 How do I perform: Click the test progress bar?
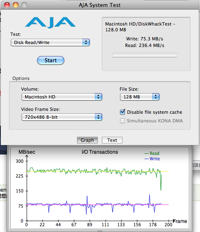pos(145,55)
